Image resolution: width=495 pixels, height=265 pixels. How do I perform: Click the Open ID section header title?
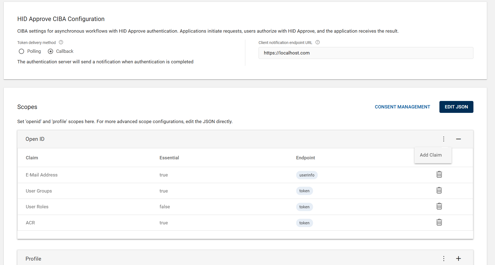(35, 139)
